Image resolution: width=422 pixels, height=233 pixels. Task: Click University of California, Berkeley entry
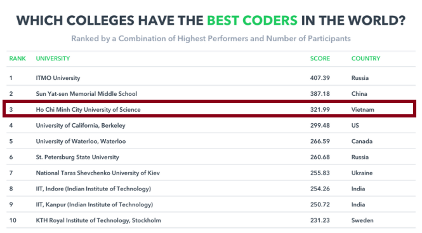81,126
